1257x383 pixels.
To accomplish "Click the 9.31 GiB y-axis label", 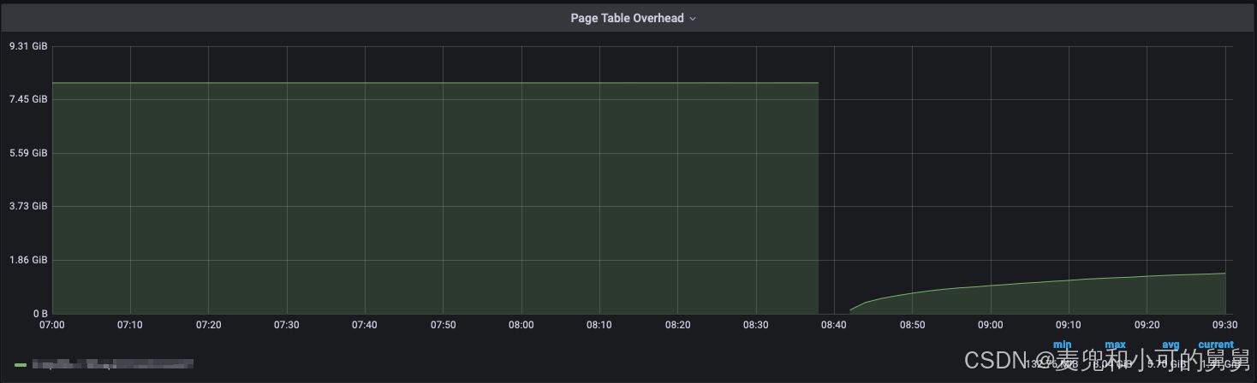I will point(28,46).
